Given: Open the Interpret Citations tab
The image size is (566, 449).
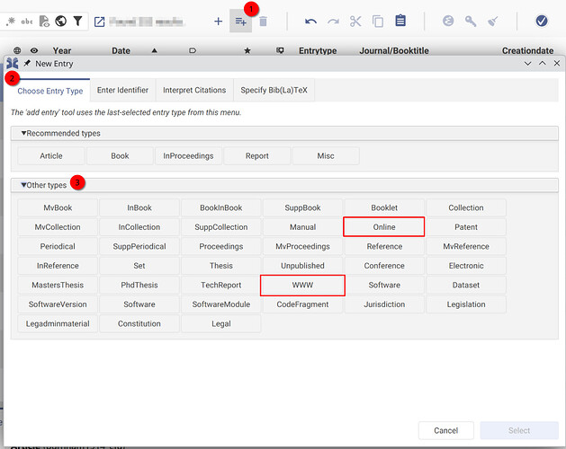Looking at the screenshot, I should click(194, 90).
